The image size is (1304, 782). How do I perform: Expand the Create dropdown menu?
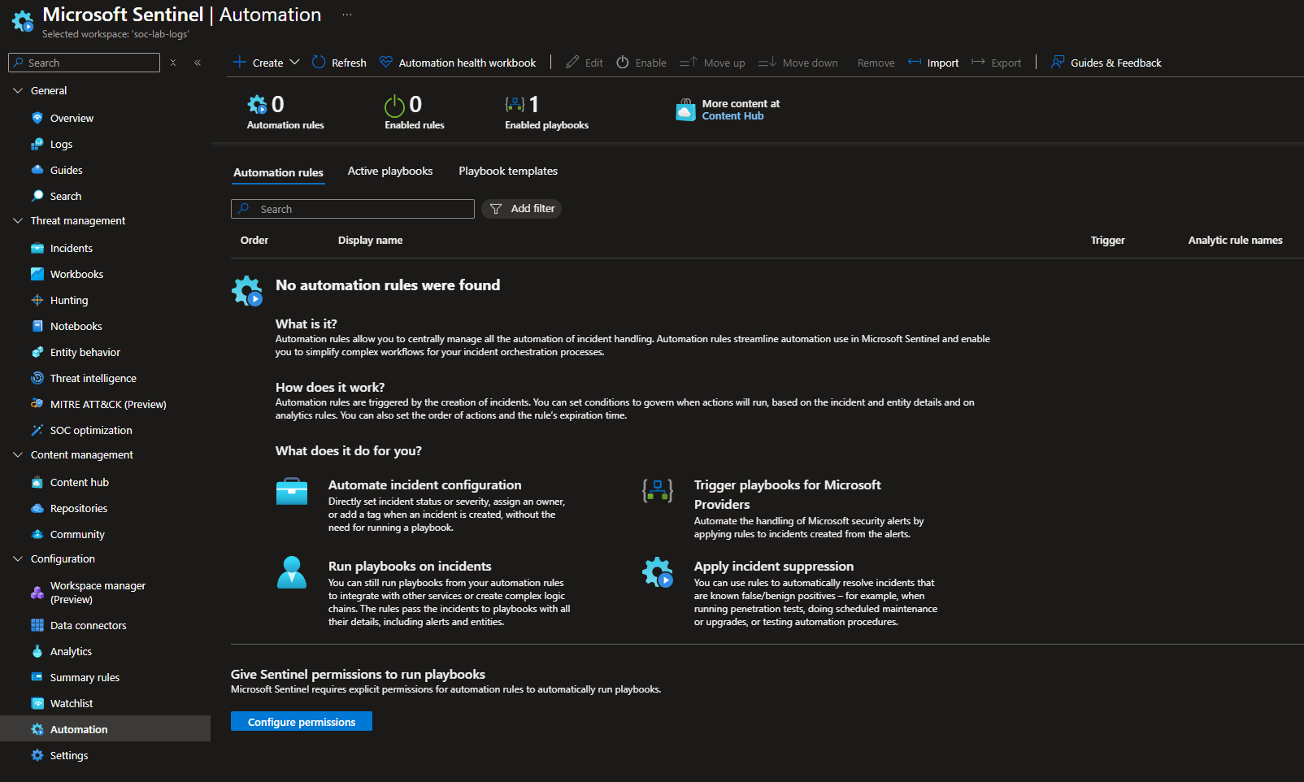coord(294,63)
